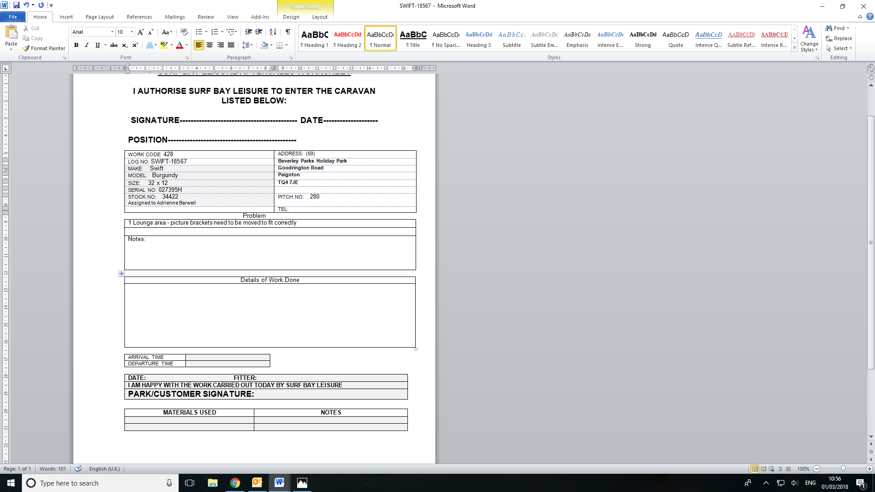
Task: Click the Clear Formatting icon
Action: coord(184,32)
